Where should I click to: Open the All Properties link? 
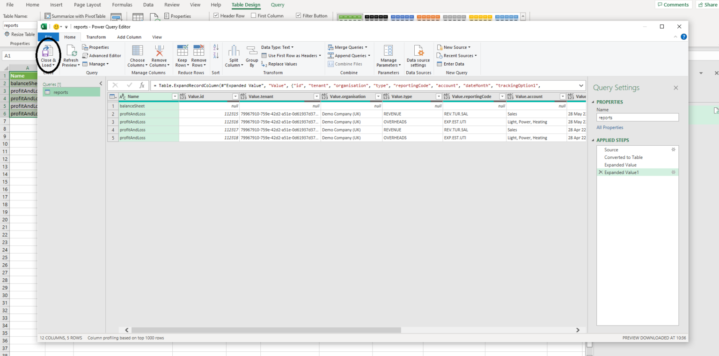pyautogui.click(x=609, y=127)
